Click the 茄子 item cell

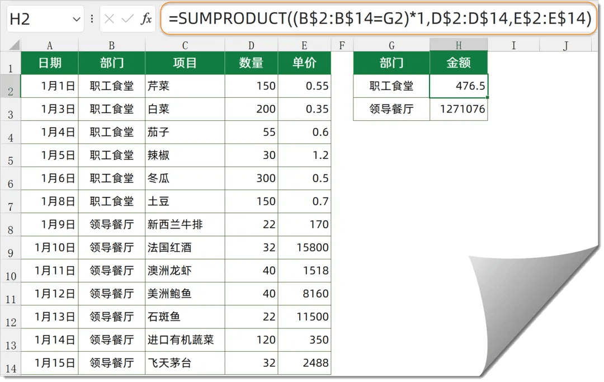185,132
